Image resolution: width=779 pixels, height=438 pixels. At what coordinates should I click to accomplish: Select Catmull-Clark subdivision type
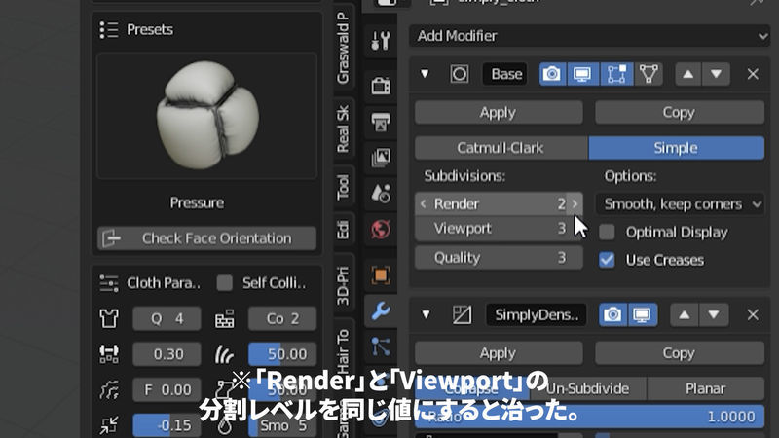501,148
